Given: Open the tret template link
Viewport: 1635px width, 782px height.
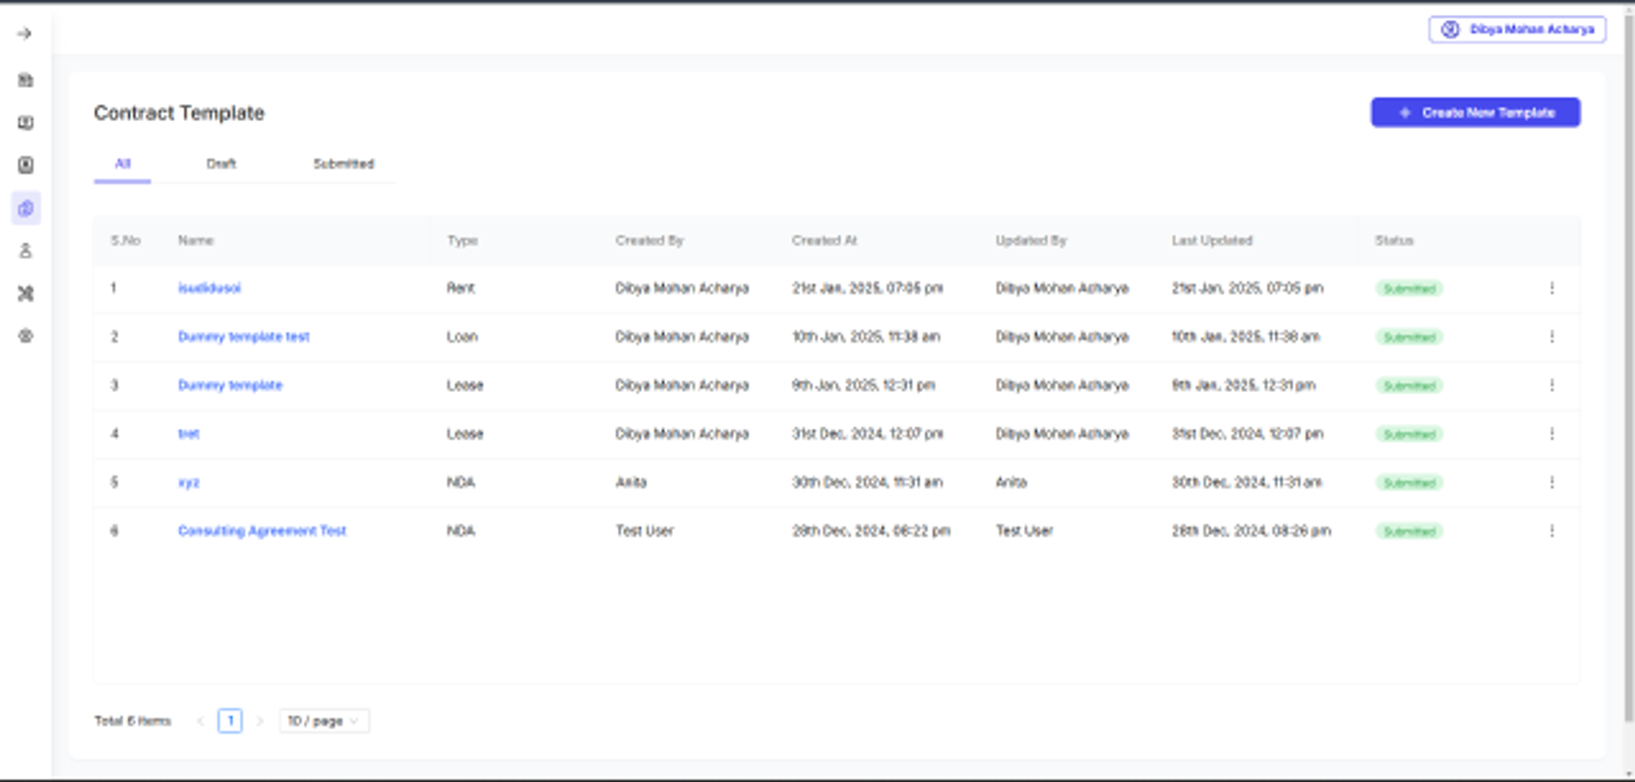Looking at the screenshot, I should pos(189,434).
